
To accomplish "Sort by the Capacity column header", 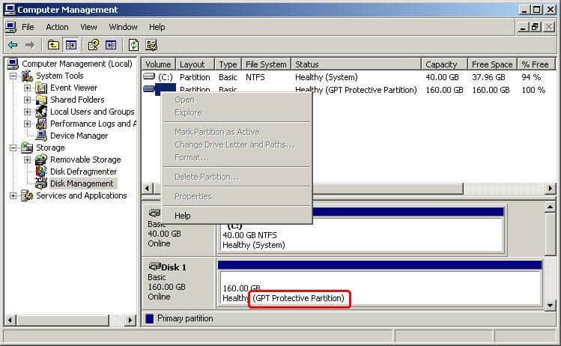I will (444, 64).
